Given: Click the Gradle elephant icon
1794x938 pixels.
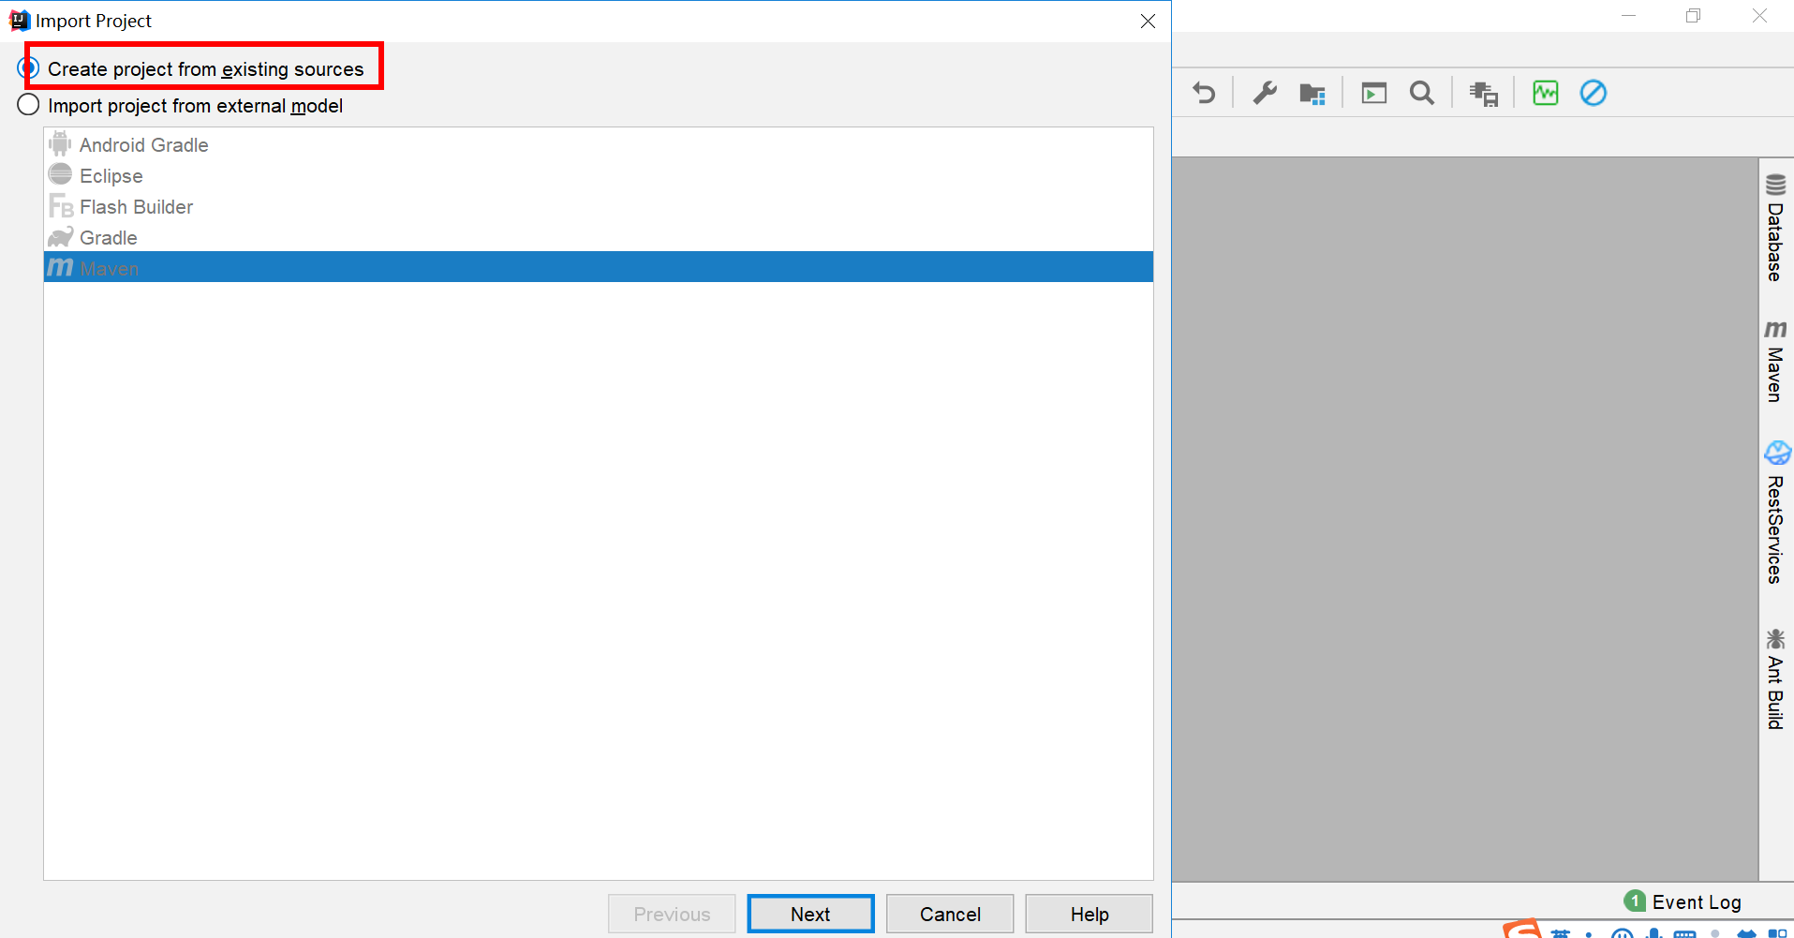Looking at the screenshot, I should pos(60,237).
